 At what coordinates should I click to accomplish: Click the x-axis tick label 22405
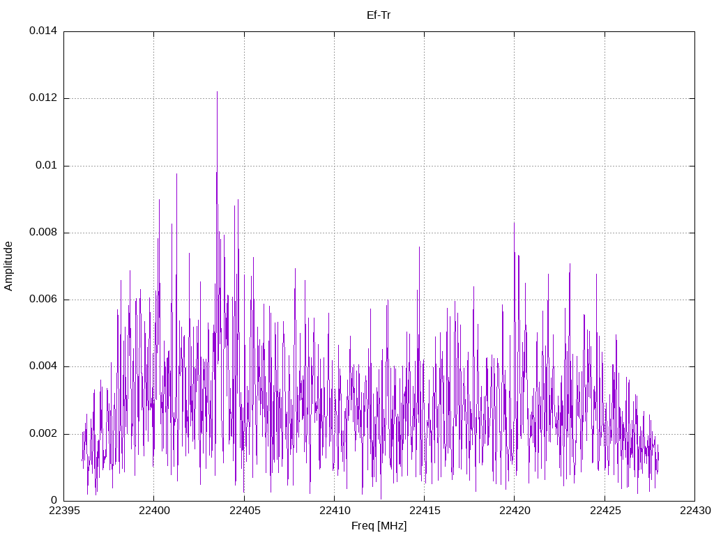click(245, 511)
